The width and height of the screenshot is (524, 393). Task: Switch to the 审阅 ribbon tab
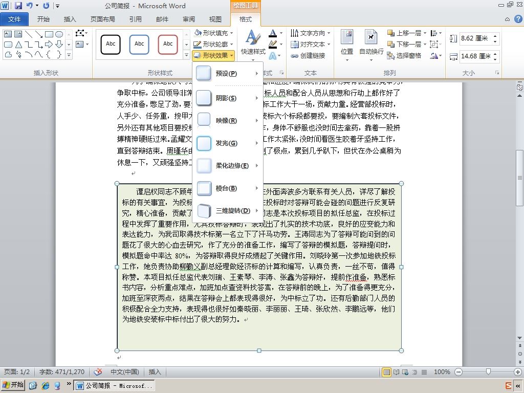point(189,19)
